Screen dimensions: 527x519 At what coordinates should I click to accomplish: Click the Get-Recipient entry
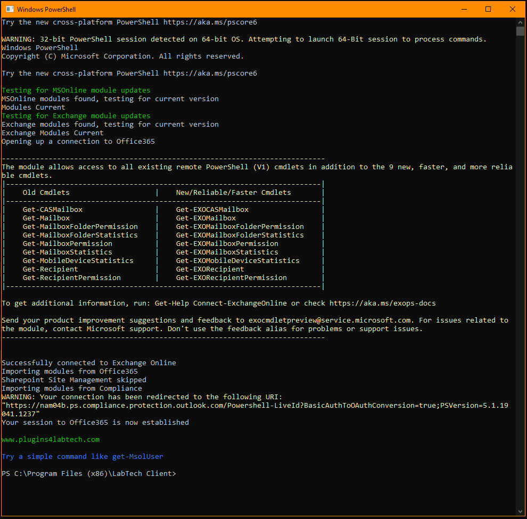point(51,269)
